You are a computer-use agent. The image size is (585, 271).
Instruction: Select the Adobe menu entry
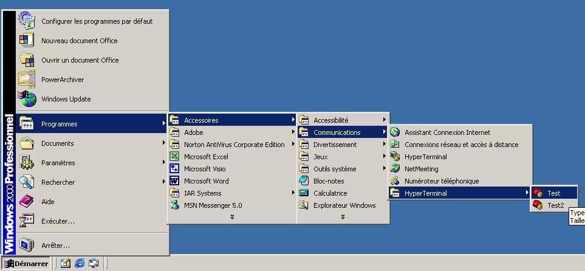(232, 132)
